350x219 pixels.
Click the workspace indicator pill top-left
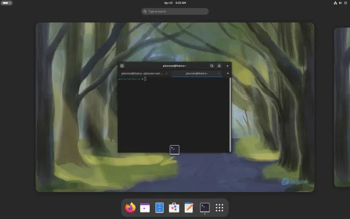point(6,3)
